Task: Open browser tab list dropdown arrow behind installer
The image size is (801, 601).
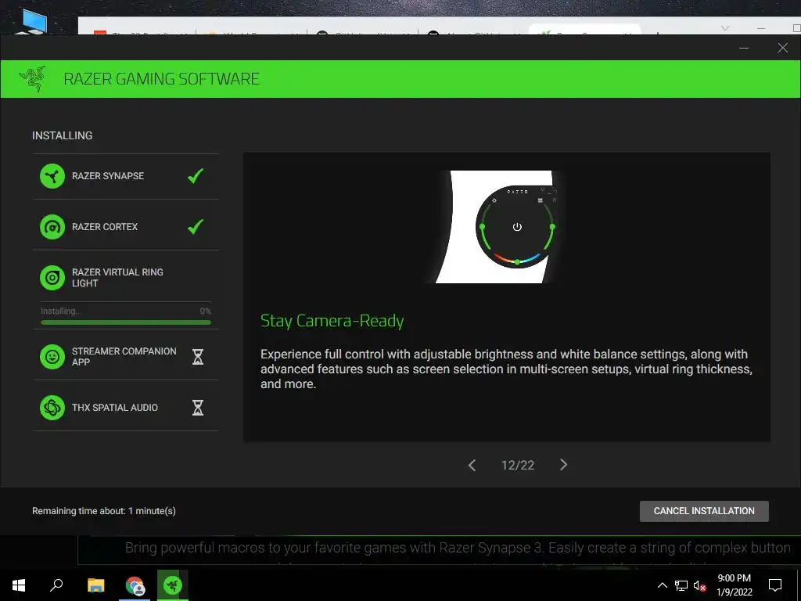Action: pyautogui.click(x=725, y=28)
